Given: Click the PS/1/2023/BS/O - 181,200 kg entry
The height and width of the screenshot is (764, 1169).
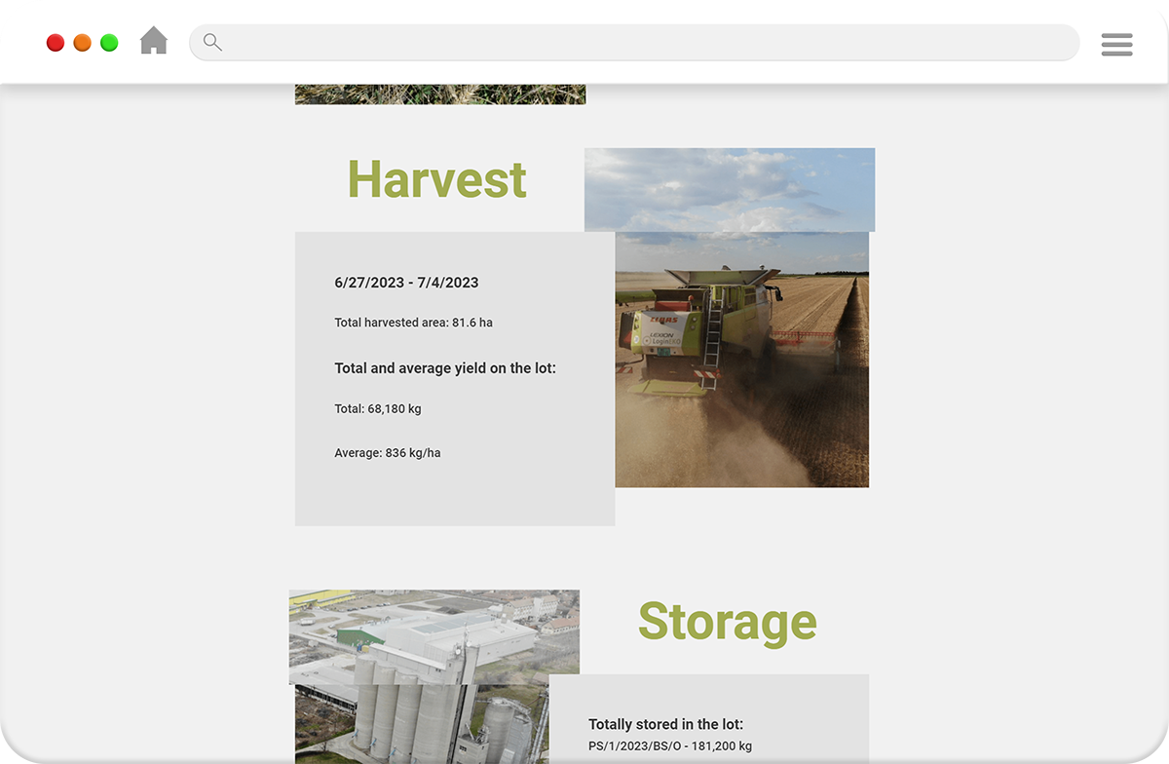Looking at the screenshot, I should pyautogui.click(x=670, y=746).
